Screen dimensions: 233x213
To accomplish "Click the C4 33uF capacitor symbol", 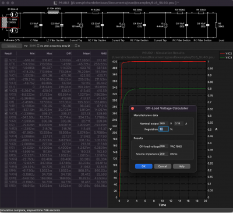I will pos(144,25).
